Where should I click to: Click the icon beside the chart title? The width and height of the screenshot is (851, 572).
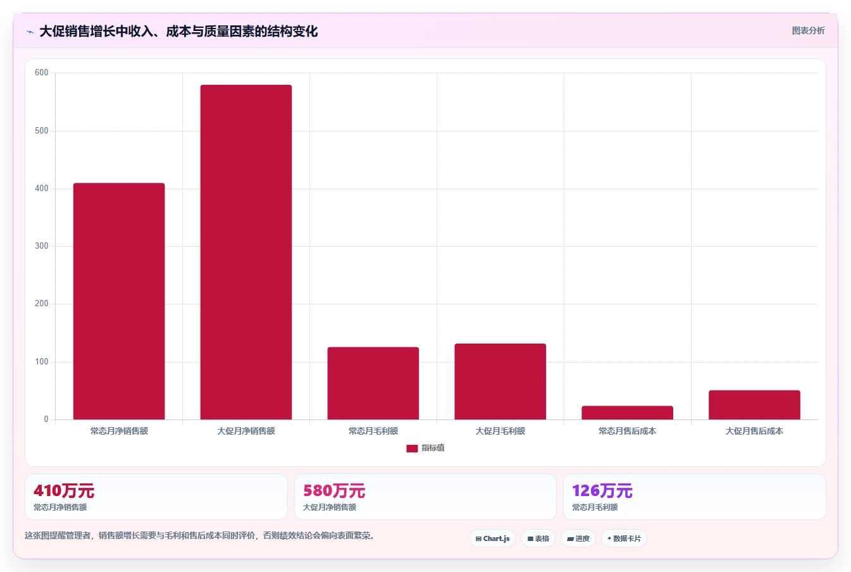(30, 32)
